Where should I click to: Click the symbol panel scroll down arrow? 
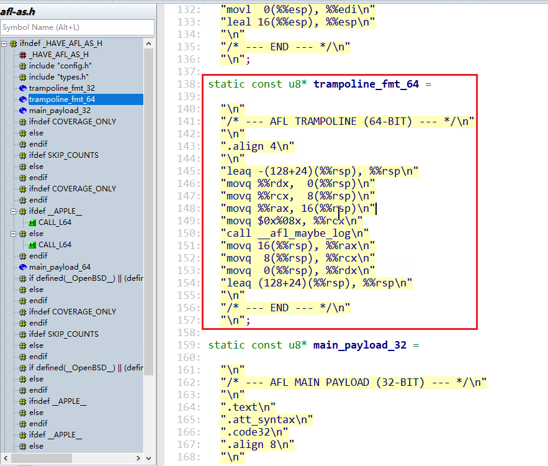[148, 458]
